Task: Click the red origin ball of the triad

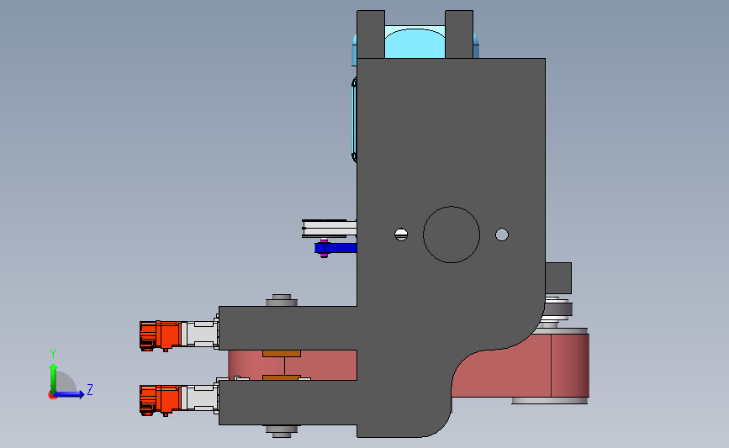Action: point(52,395)
